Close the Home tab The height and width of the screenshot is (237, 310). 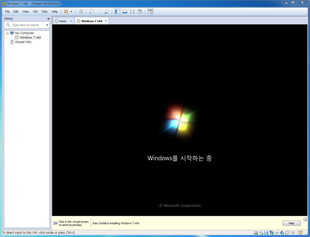71,21
